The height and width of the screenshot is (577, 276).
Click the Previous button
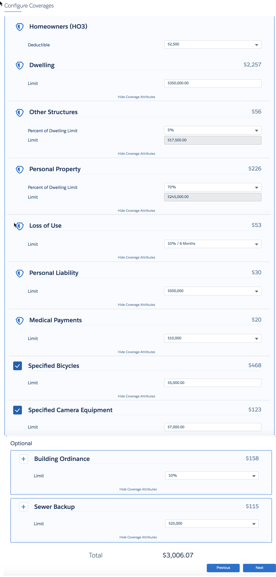pyautogui.click(x=223, y=568)
